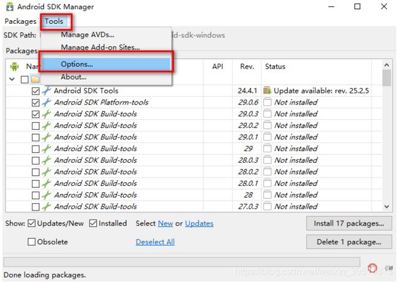Check the Tools folder group checkbox
This screenshot has width=398, height=282.
click(x=24, y=80)
